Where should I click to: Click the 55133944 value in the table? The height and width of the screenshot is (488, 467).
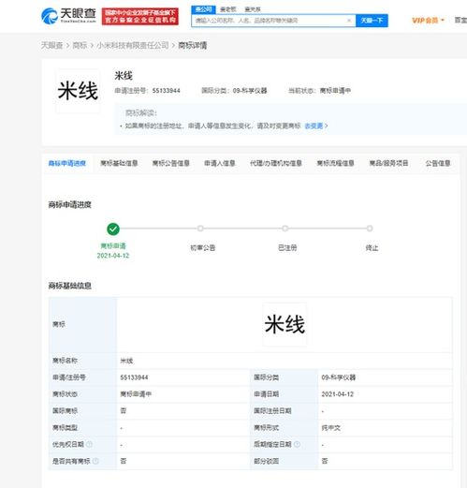tap(134, 377)
